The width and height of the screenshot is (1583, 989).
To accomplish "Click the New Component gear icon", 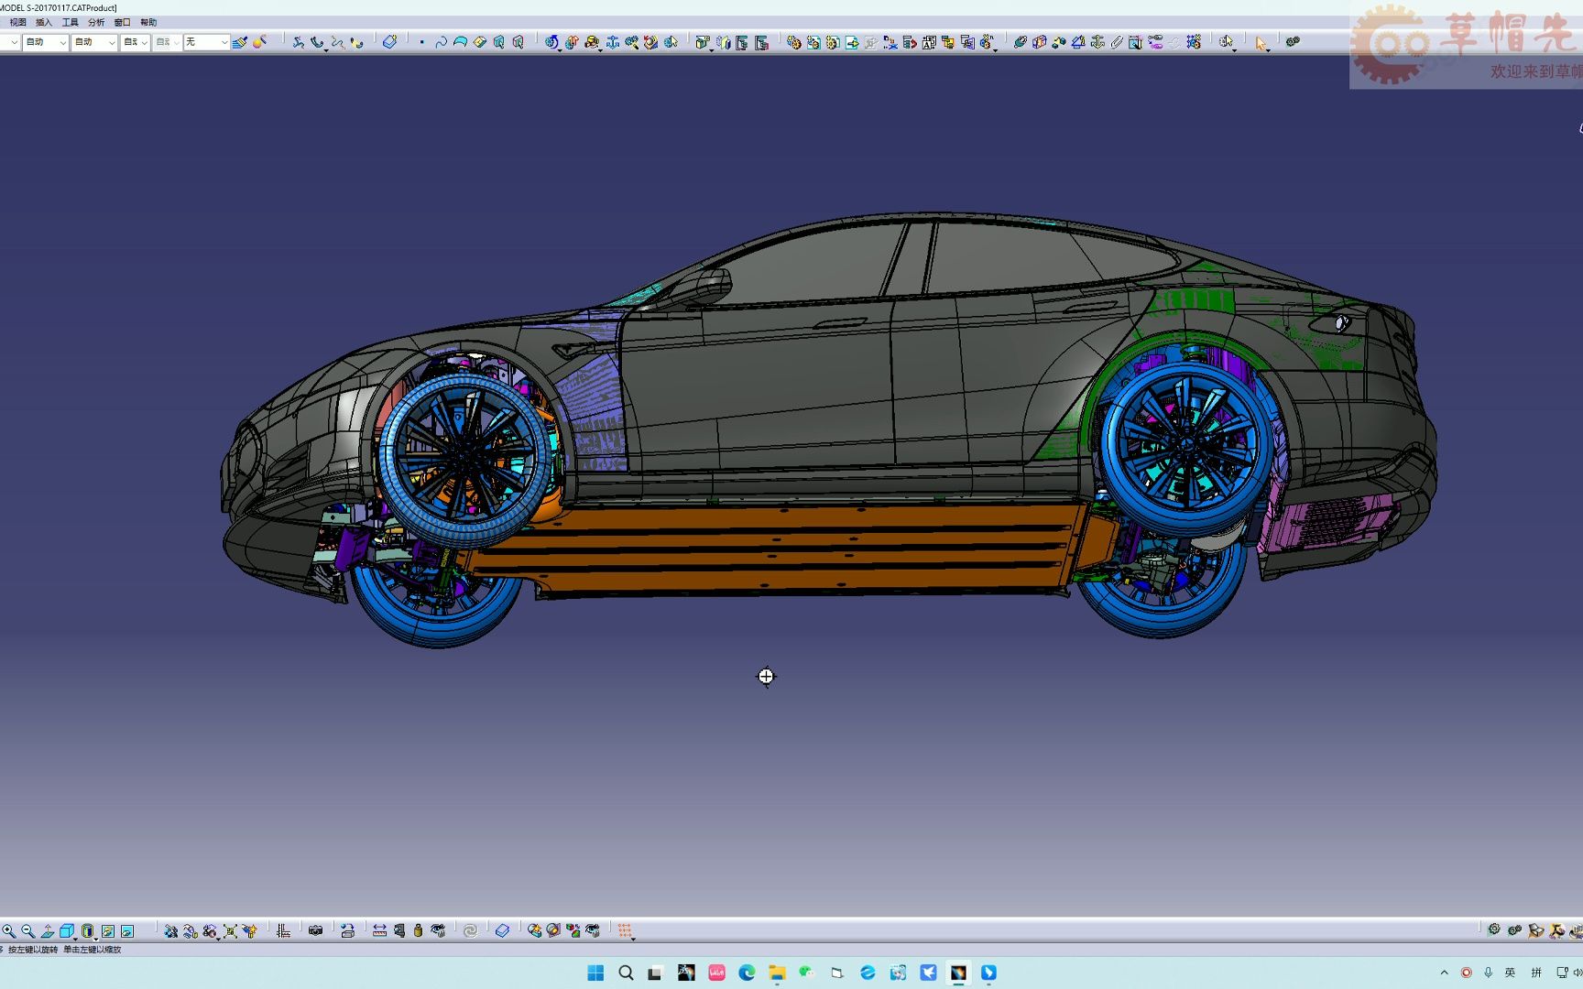I will pos(793,42).
